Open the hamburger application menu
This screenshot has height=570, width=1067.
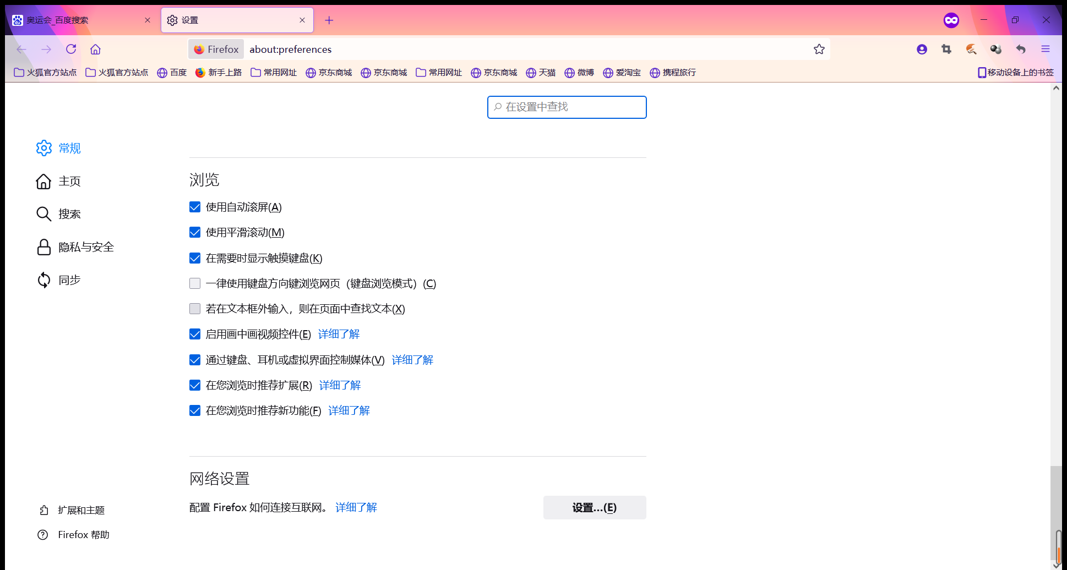pyautogui.click(x=1044, y=49)
